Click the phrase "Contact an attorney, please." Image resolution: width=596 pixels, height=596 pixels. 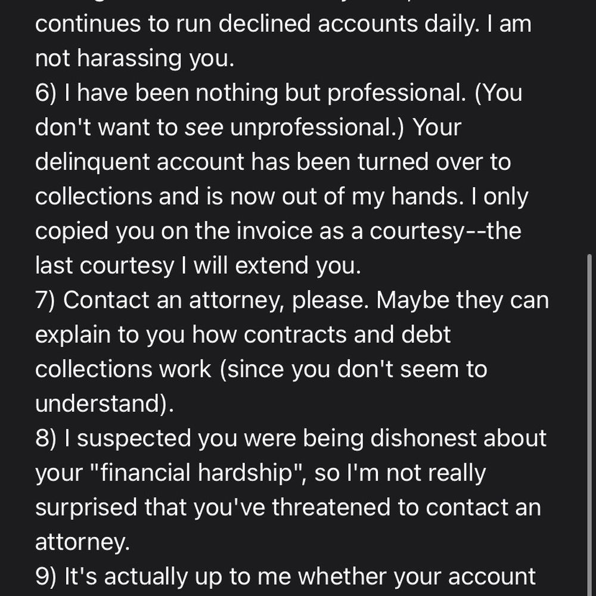(x=216, y=300)
